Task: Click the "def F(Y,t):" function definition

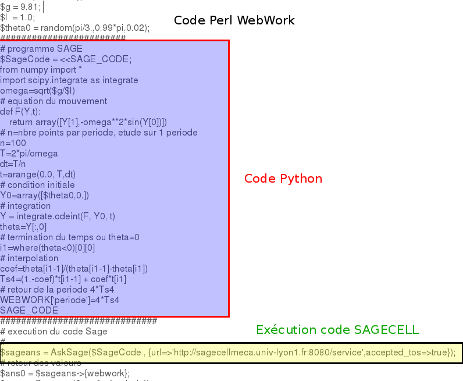Action: pos(20,112)
